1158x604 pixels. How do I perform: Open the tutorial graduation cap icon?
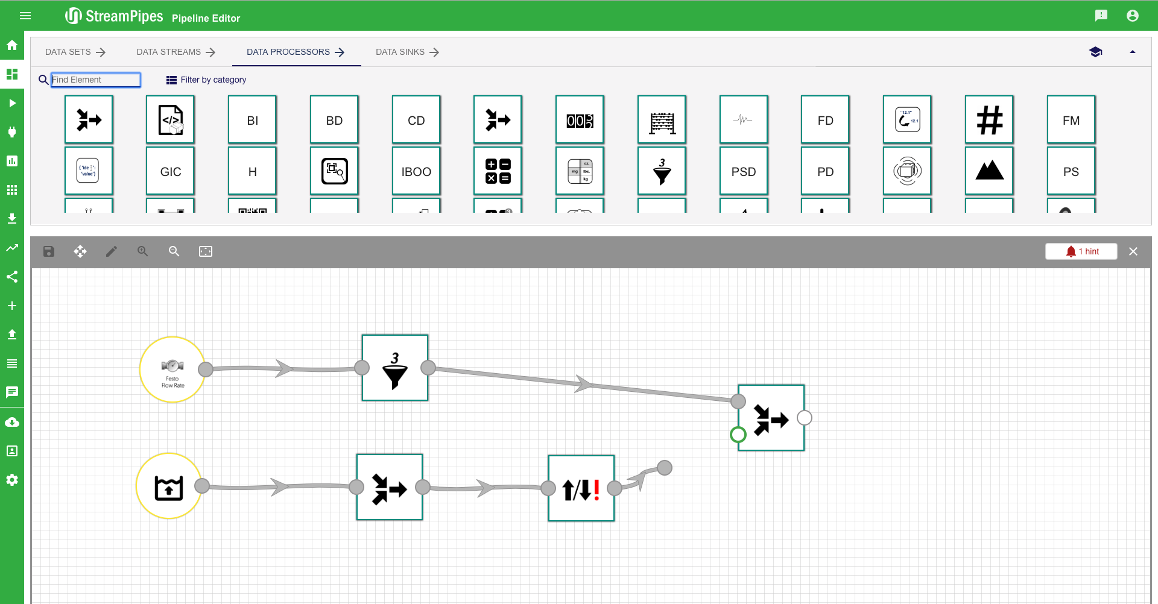click(x=1096, y=52)
